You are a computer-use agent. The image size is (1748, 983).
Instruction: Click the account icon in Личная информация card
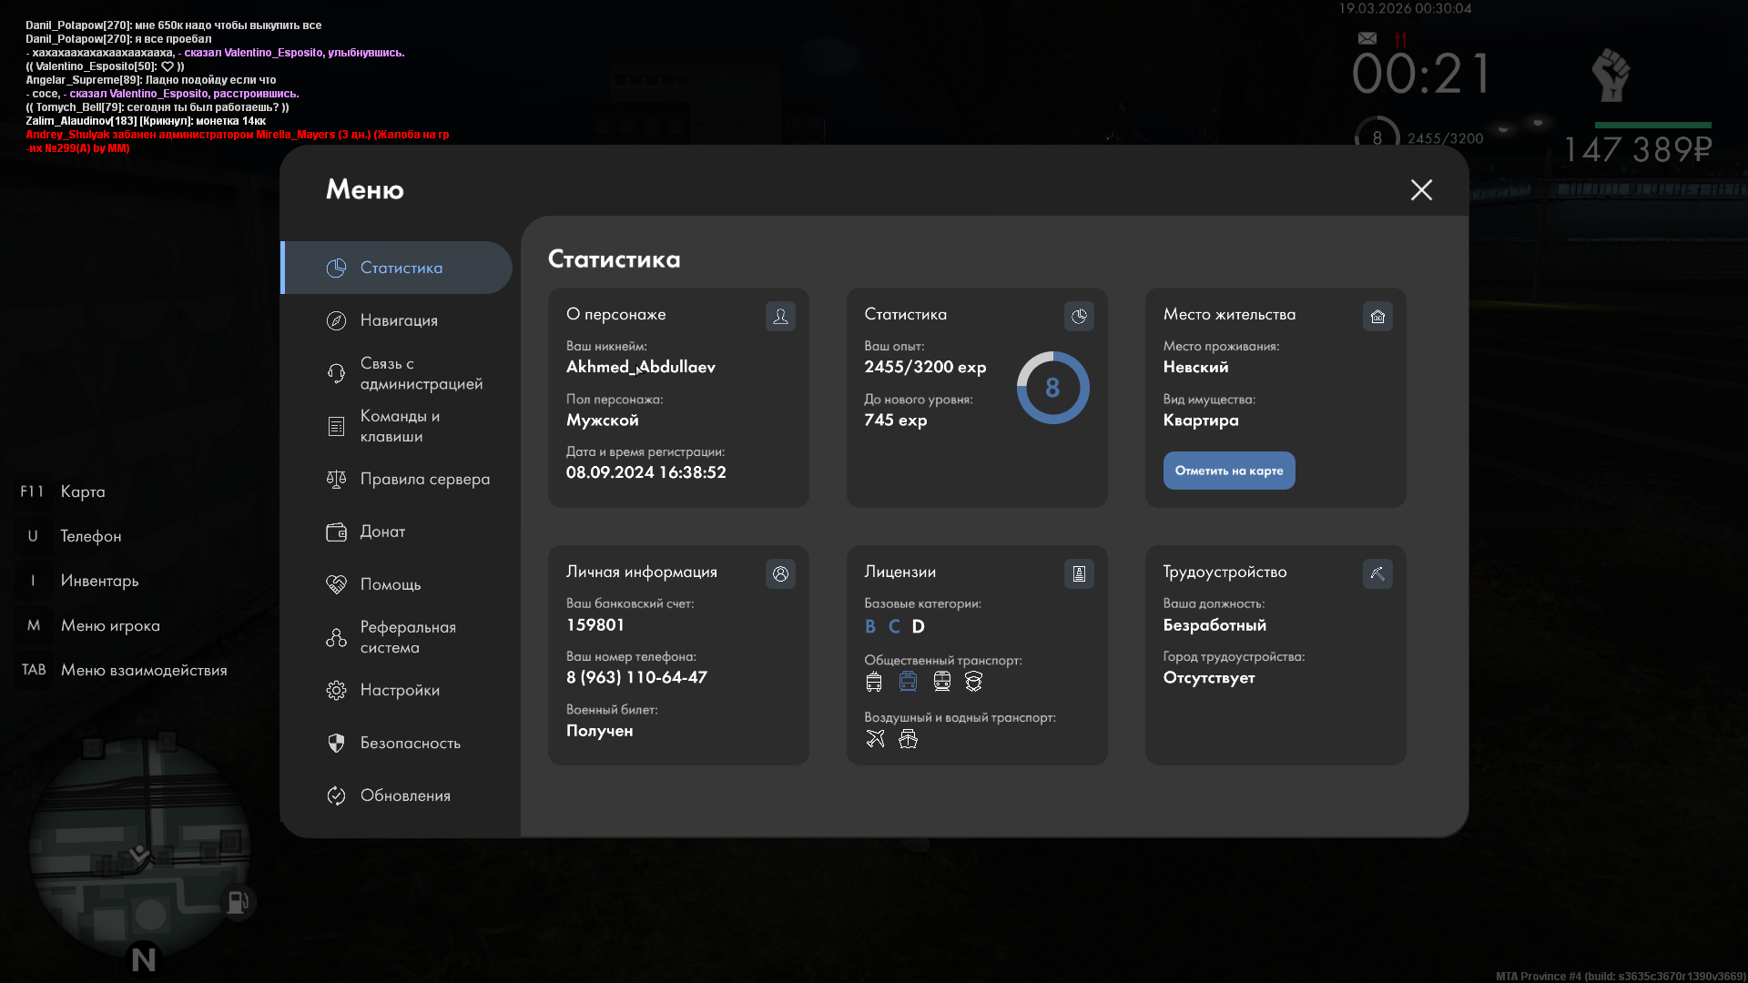pos(780,573)
